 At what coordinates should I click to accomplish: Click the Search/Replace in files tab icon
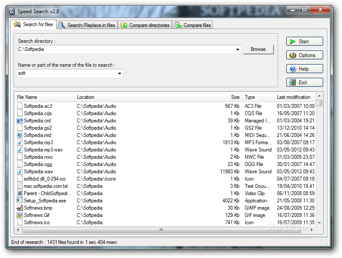[62, 25]
